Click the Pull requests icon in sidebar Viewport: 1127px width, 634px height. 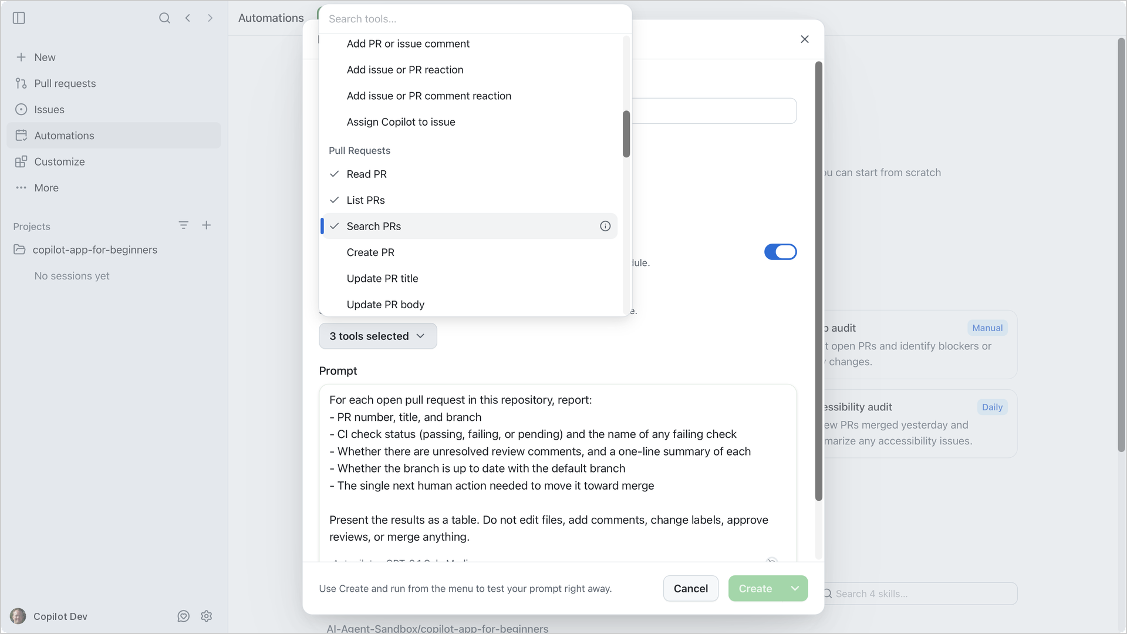click(x=21, y=83)
